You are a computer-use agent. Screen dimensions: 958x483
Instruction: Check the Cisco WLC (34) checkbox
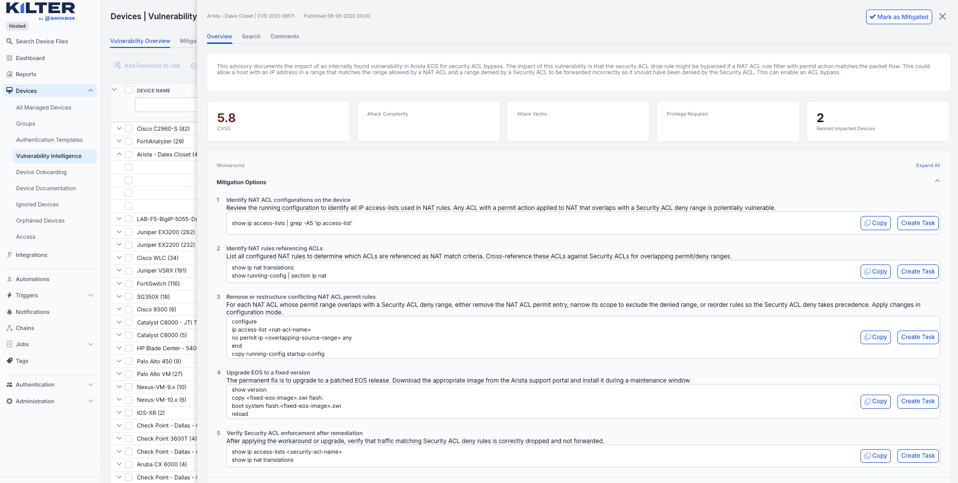(x=128, y=258)
